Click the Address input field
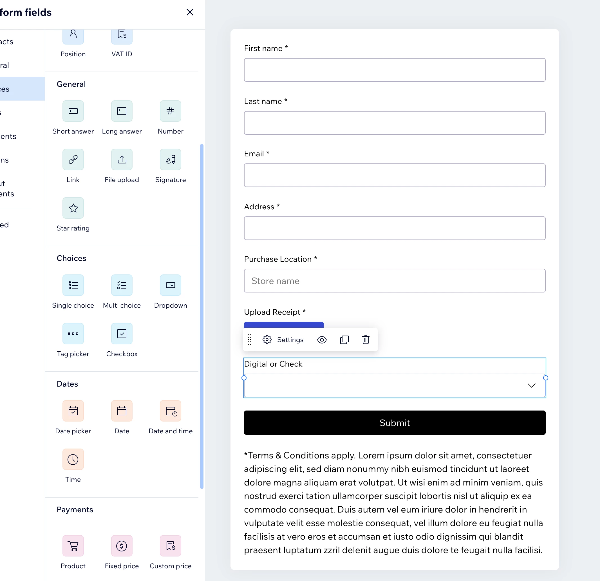This screenshot has height=581, width=600. (395, 228)
